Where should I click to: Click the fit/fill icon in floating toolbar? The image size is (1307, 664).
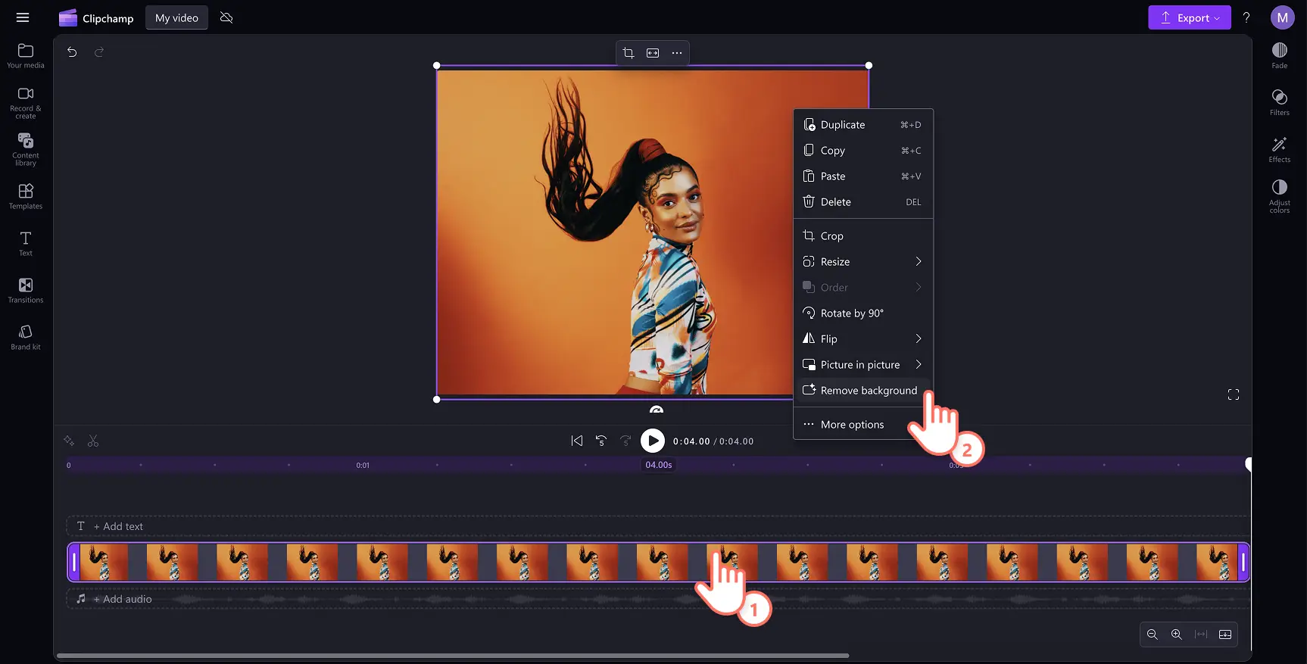[x=653, y=53]
